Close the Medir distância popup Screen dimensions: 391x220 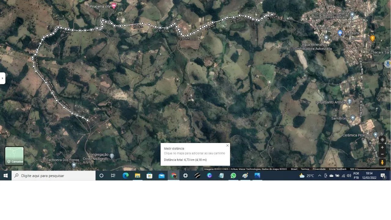[227, 145]
